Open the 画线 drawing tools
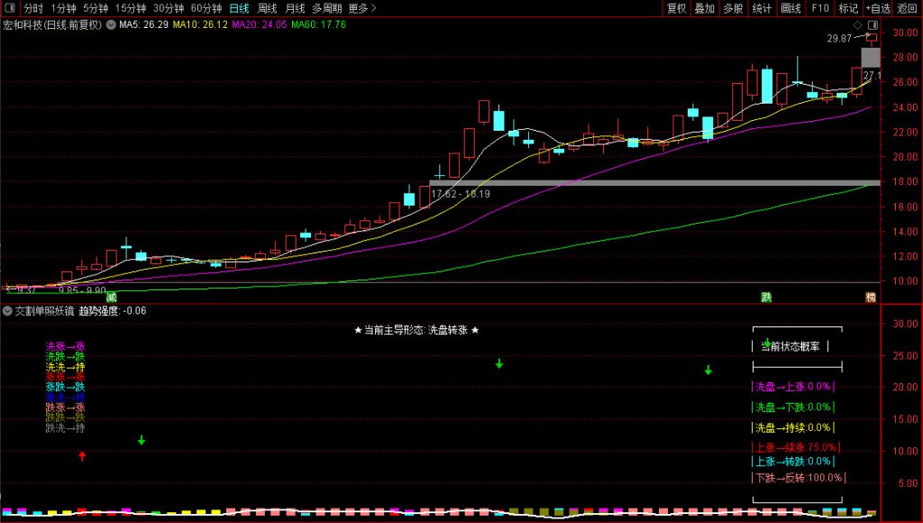 click(x=790, y=8)
